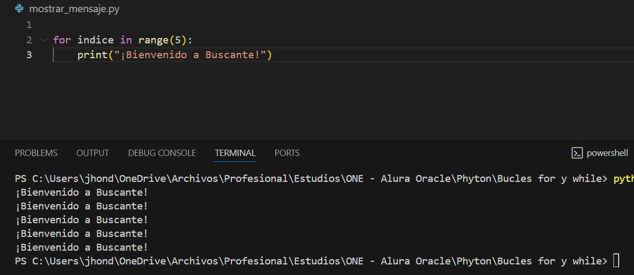Open the OUTPUT panel tab
Screen dimensions: 634x275
(92, 153)
